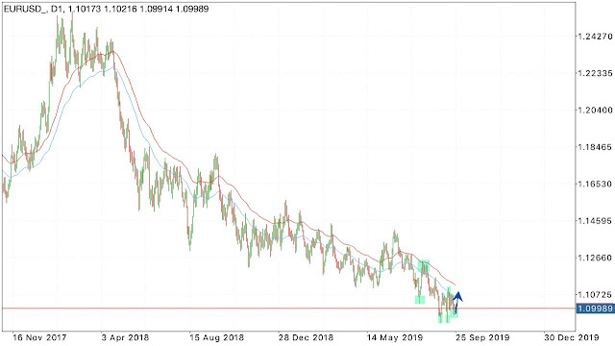Screen dimensions: 615x346
Task: Click the 1.14595 price axis label
Action: 596,221
